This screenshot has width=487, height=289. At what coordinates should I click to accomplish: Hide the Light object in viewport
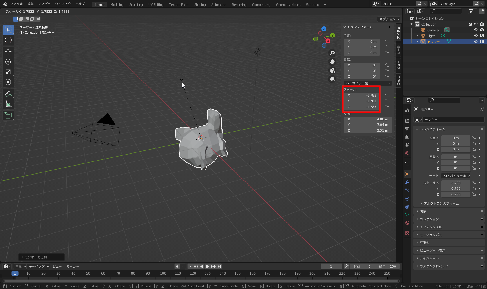pyautogui.click(x=476, y=36)
